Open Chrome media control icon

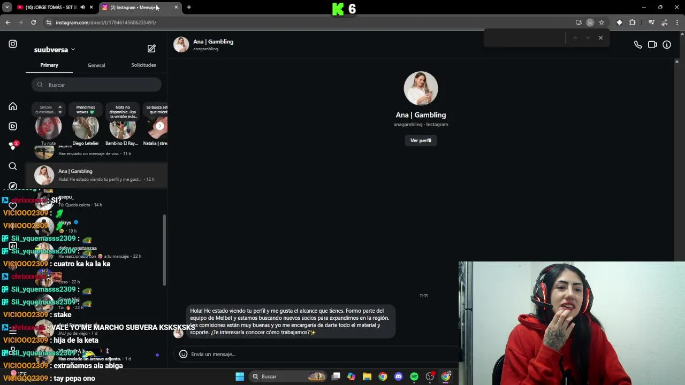point(651,22)
